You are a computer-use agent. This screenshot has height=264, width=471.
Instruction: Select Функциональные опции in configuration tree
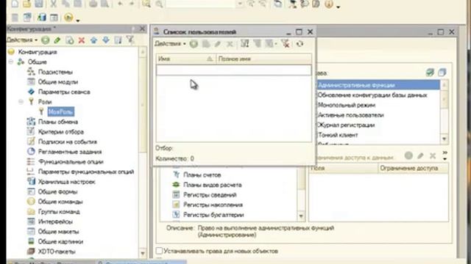pos(71,161)
